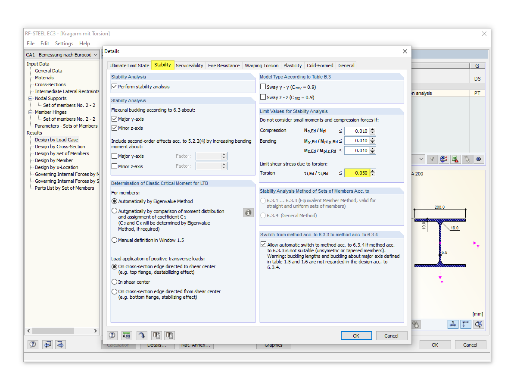Uncheck flexural buckling Minor z-axis
The image size is (517, 388).
(x=114, y=128)
